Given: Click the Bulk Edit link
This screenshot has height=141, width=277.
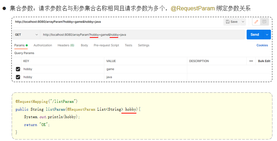Looking at the screenshot, I should point(264,61).
